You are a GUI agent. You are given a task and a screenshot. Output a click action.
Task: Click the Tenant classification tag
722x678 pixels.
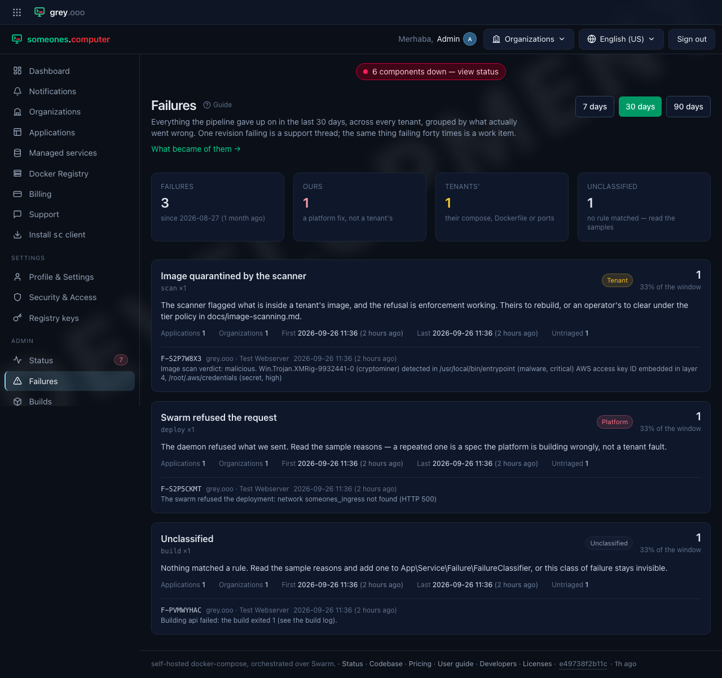[x=617, y=280]
